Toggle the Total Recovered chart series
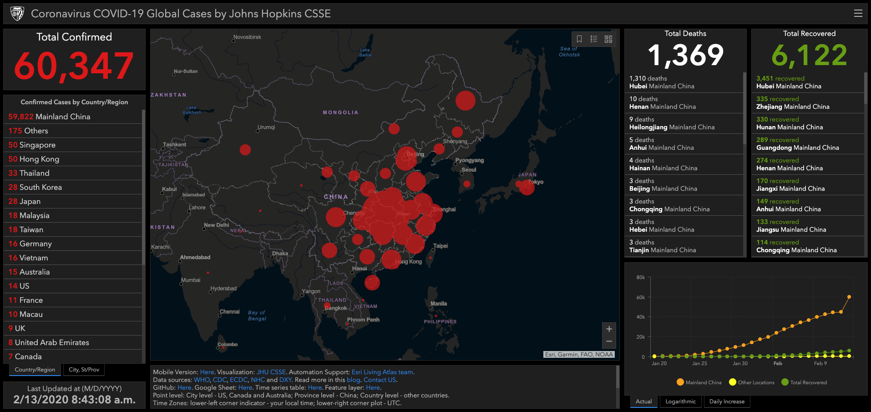 click(x=804, y=382)
